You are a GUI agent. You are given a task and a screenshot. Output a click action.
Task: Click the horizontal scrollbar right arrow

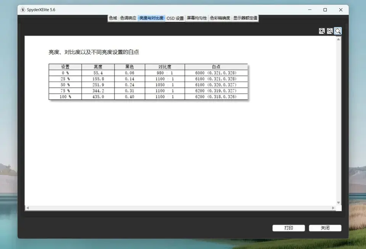tap(333, 208)
